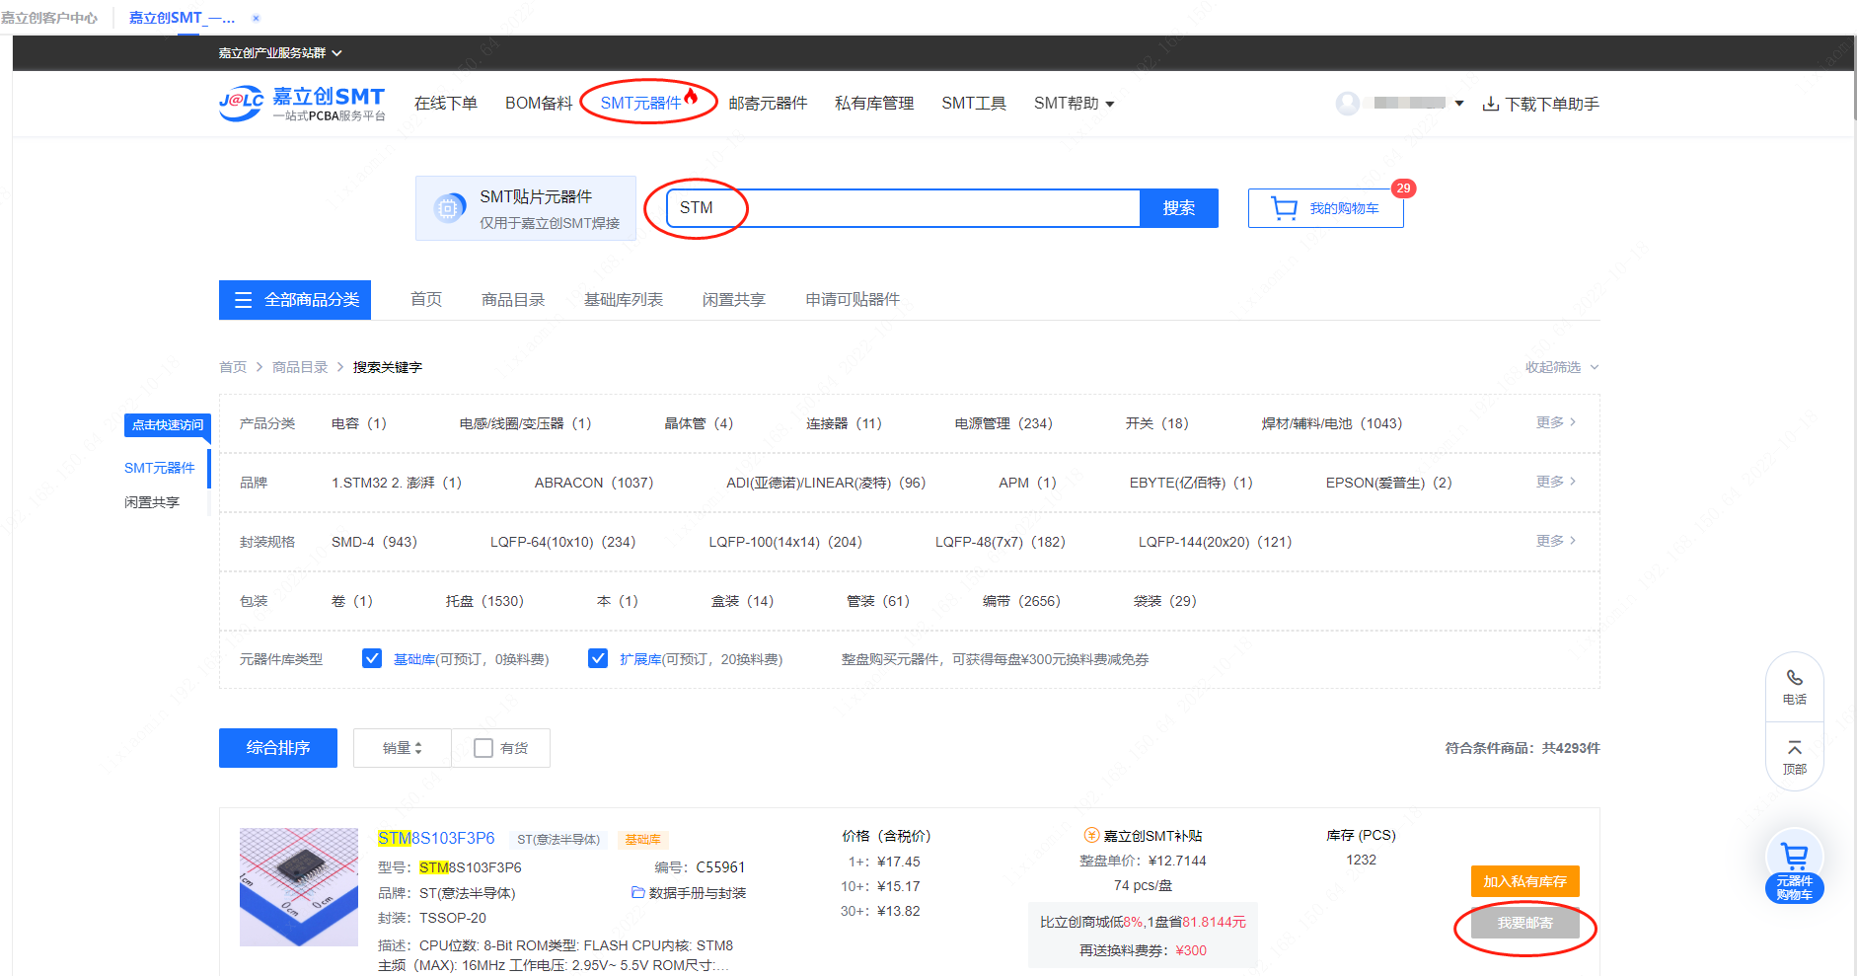Click the user avatar icon

coord(1347,104)
